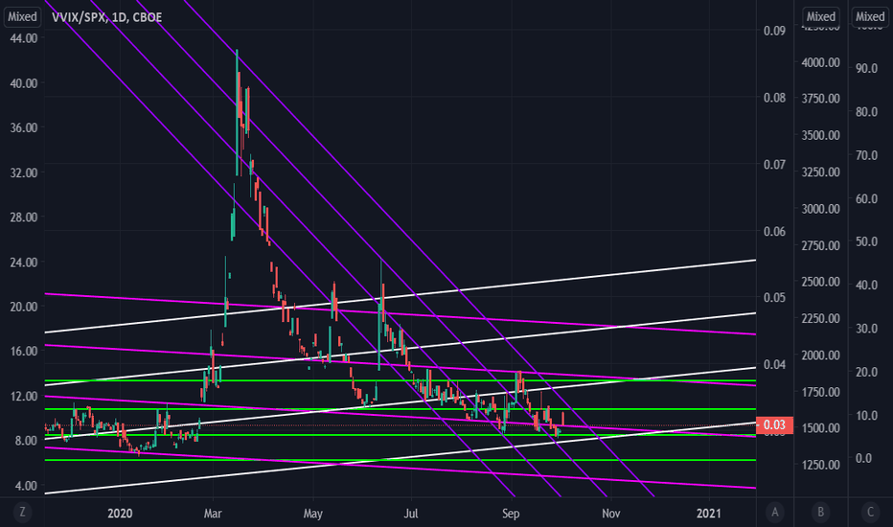Click the 36.00 label on the left axis
893x527 pixels.
(x=24, y=127)
